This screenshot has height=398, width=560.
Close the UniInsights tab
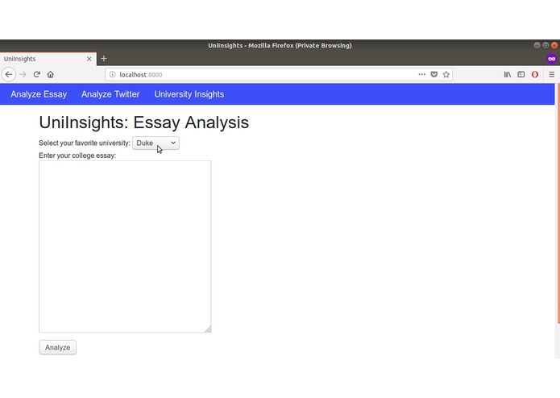coord(89,59)
